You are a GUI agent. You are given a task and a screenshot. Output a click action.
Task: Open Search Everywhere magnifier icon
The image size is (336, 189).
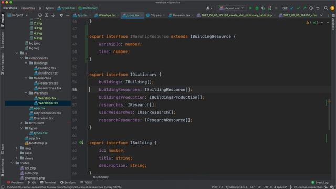(325, 8)
